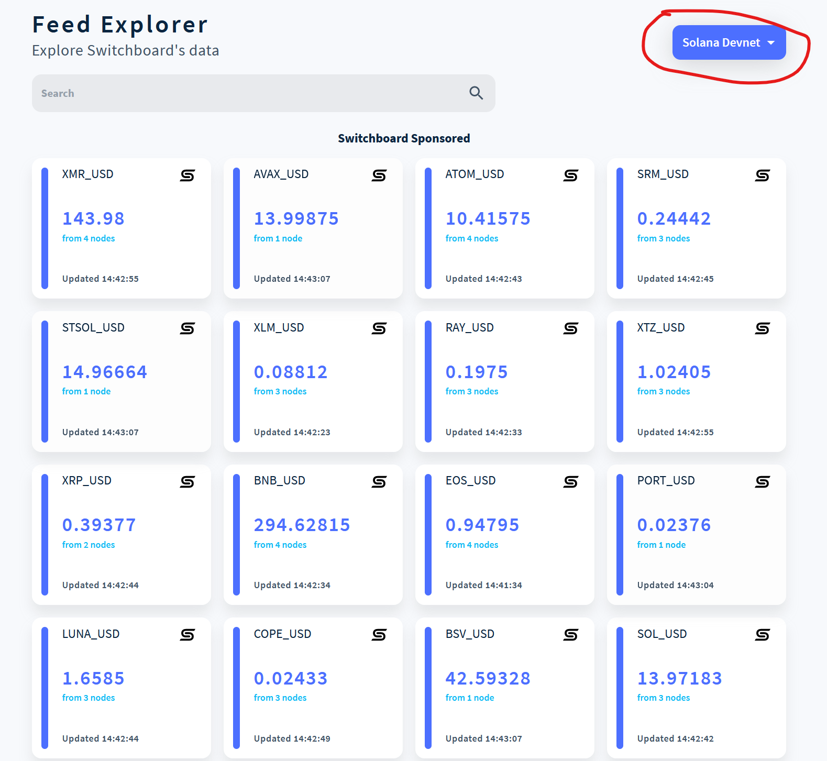Open the STSOL_USD feed title

coord(93,327)
